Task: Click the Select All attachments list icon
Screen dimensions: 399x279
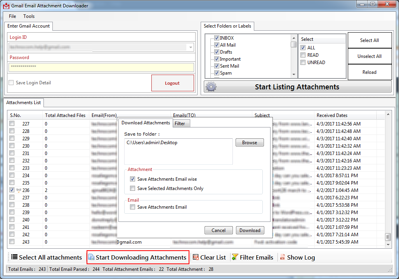Action: coord(14,257)
